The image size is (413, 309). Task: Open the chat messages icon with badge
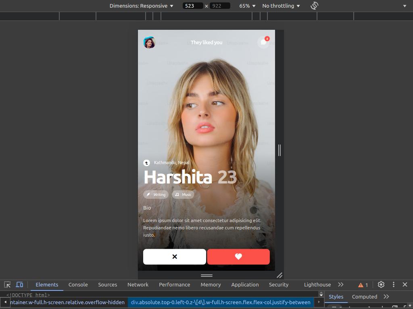263,42
